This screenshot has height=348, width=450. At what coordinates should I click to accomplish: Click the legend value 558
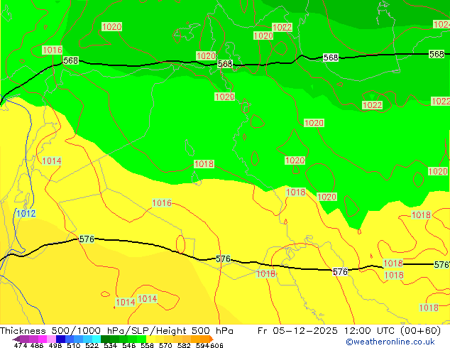point(147,345)
